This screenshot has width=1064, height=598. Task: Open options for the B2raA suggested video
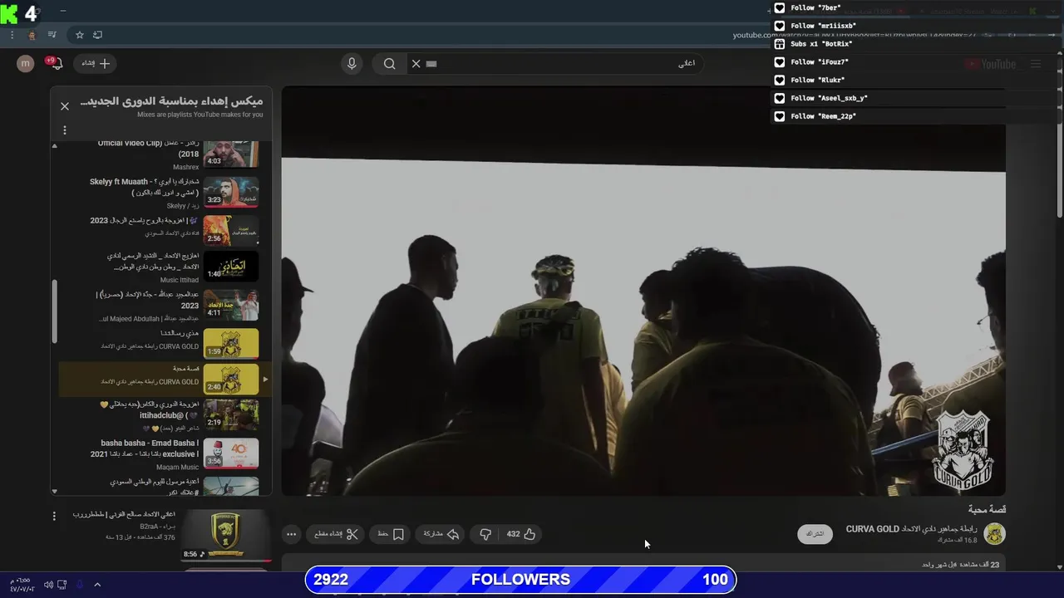click(54, 516)
